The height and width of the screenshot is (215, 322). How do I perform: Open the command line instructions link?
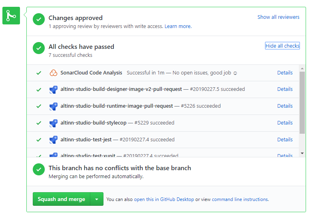[x=240, y=199]
